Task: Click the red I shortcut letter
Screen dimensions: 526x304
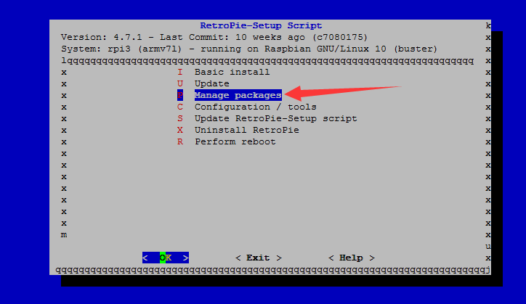Action: coord(180,72)
